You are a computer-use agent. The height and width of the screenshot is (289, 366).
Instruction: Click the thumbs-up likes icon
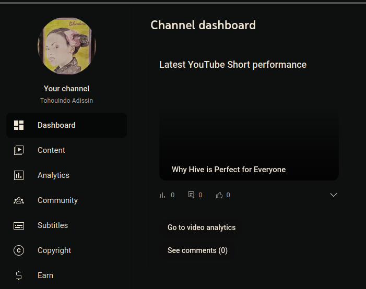pyautogui.click(x=219, y=195)
